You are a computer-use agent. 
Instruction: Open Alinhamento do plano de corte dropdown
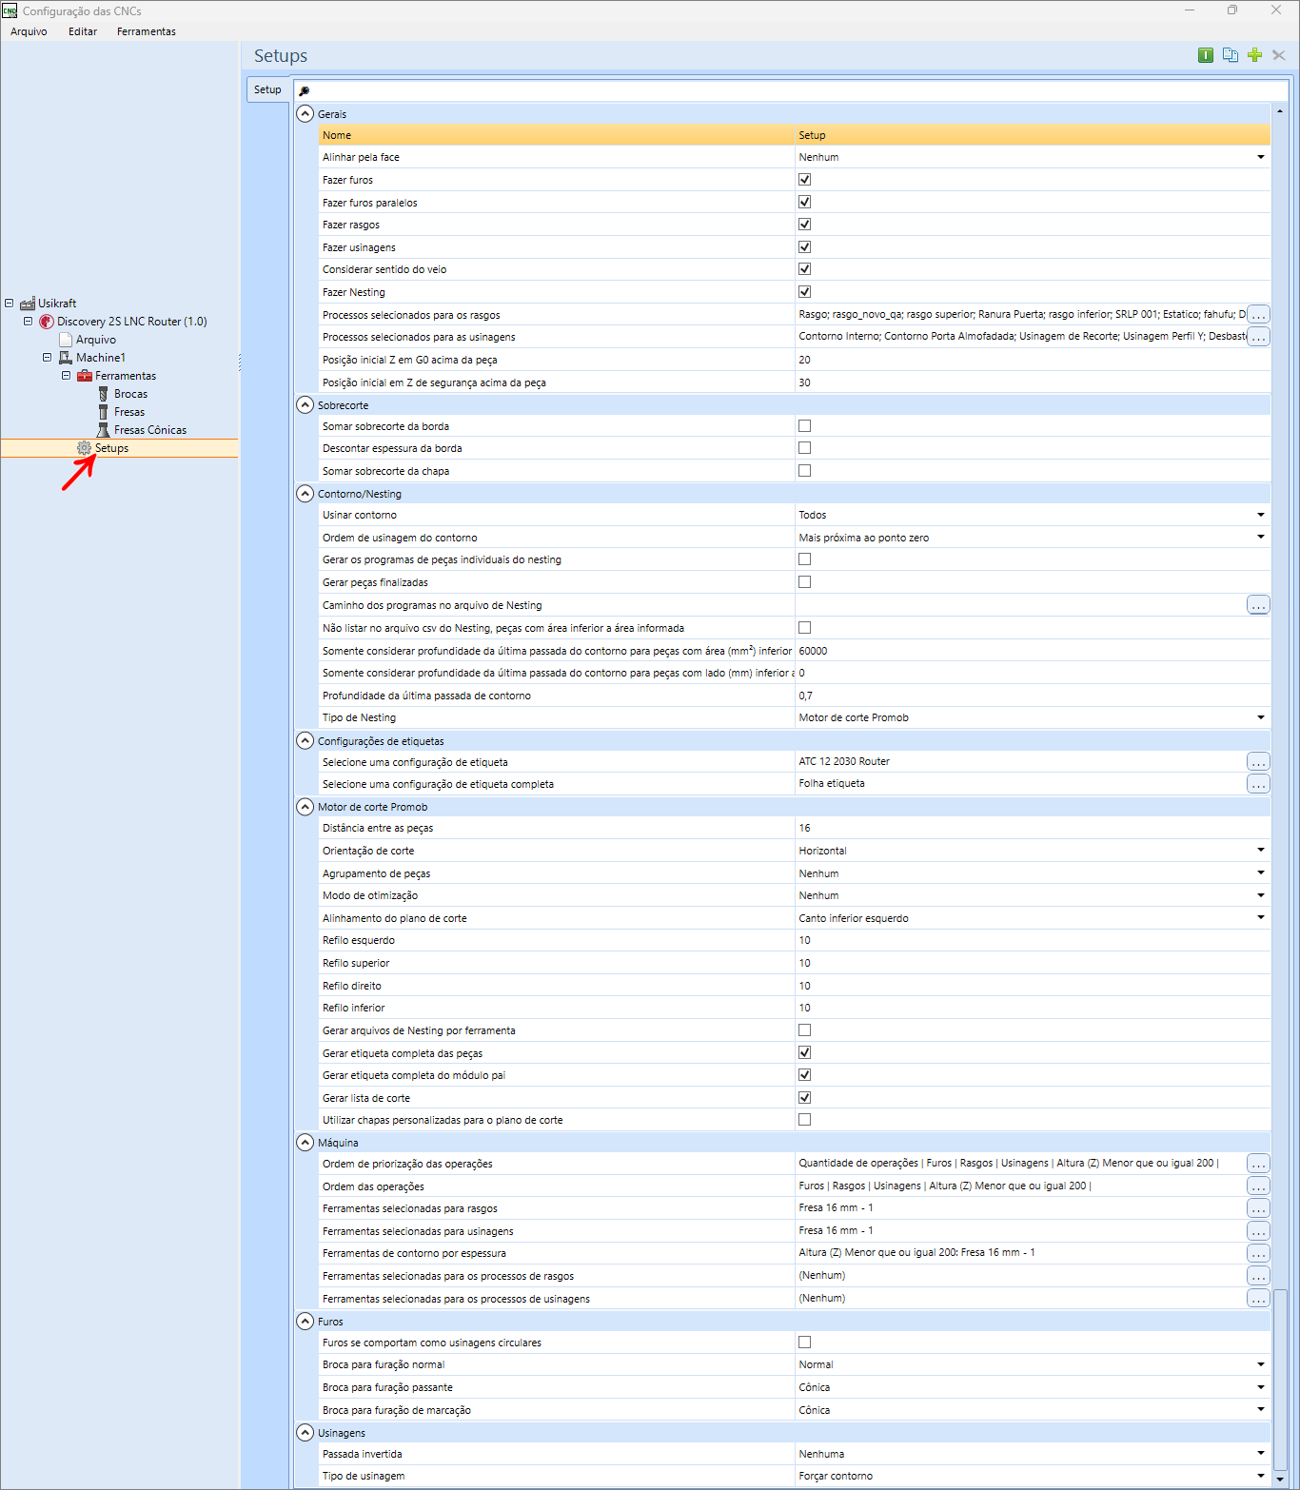click(1261, 918)
